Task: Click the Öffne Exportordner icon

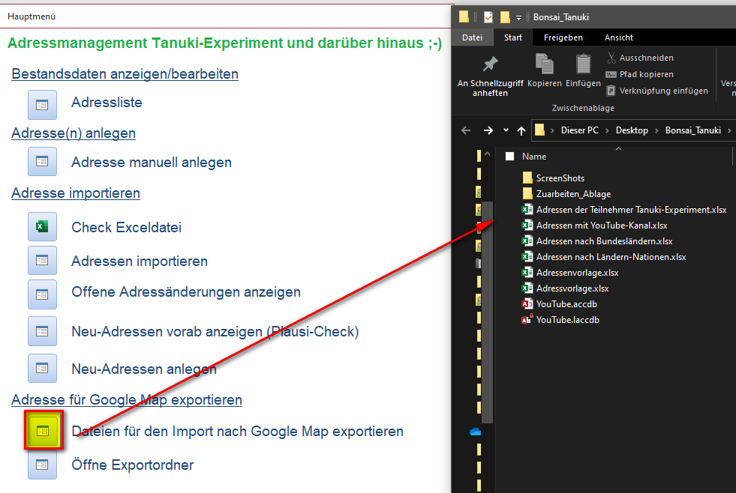Action: 42,465
